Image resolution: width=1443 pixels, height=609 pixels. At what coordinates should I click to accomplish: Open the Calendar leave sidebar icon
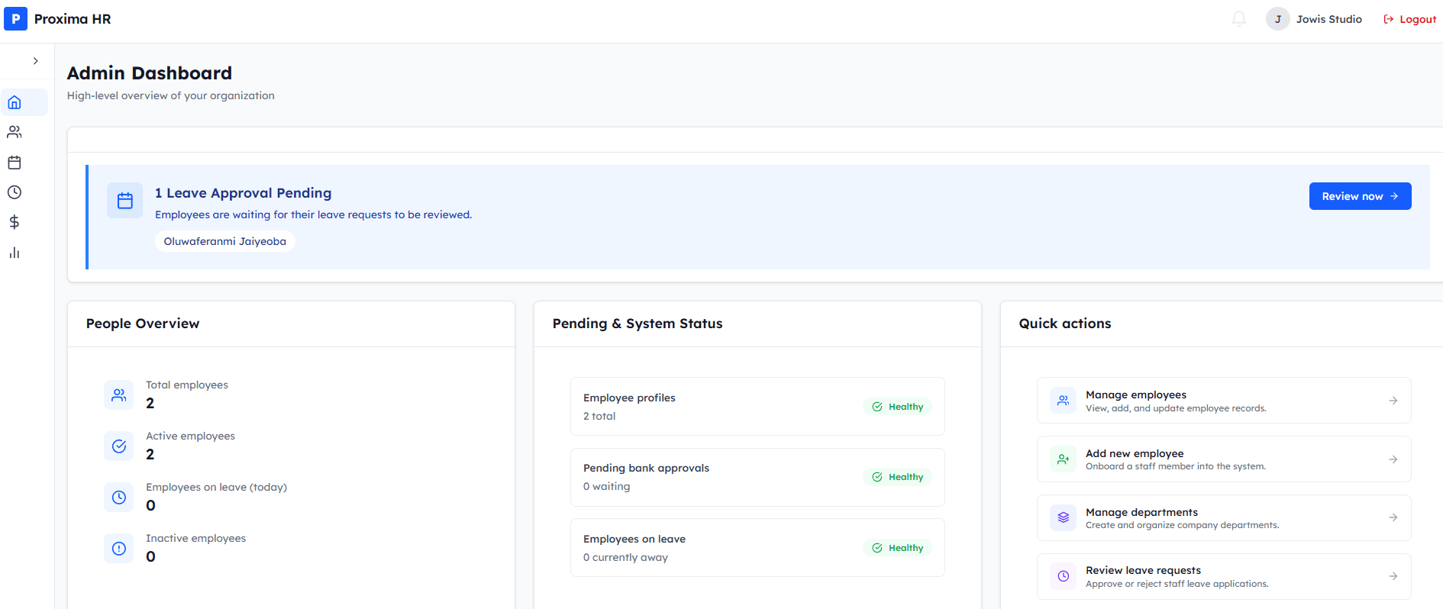pyautogui.click(x=15, y=163)
